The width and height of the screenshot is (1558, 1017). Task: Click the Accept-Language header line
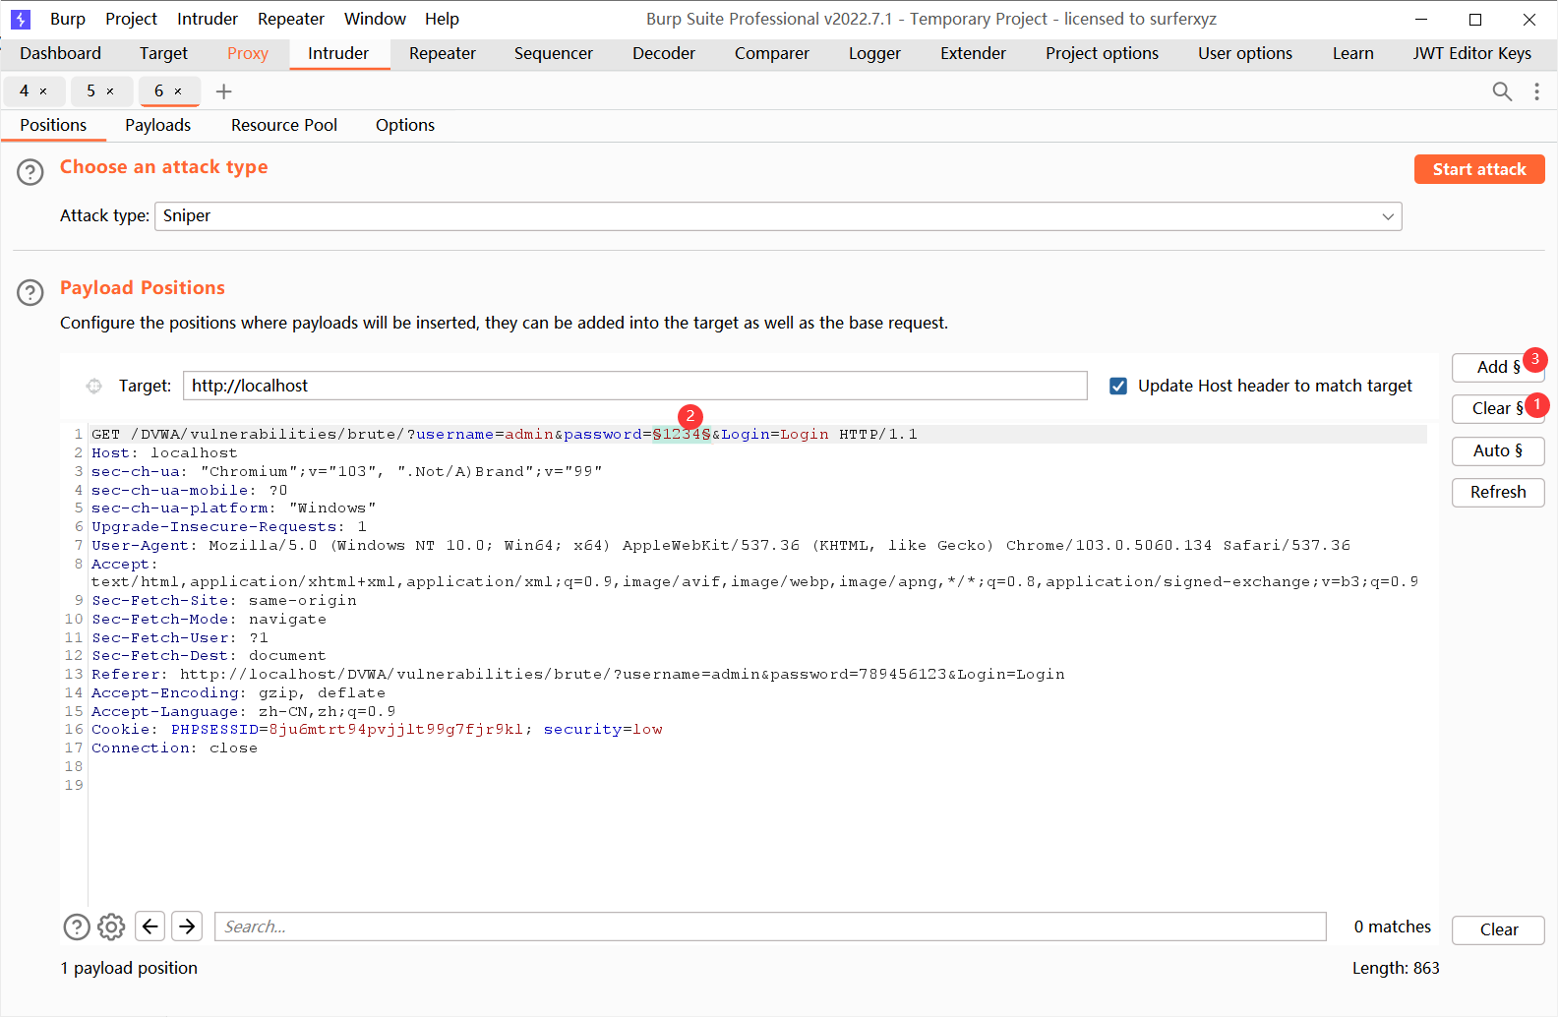(244, 712)
